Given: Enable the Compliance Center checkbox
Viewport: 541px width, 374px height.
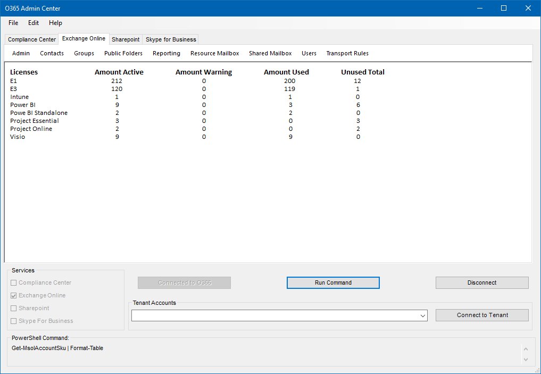Looking at the screenshot, I should (13, 282).
